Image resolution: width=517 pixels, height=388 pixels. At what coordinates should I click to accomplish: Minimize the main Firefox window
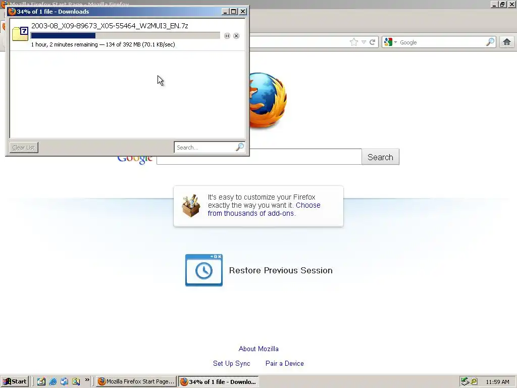point(494,4)
